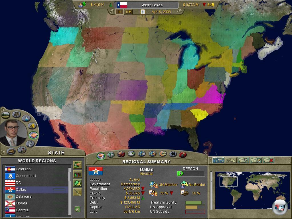The width and height of the screenshot is (292, 219).
Task: Increase game speed with the step-forward button
Action: 129,12
